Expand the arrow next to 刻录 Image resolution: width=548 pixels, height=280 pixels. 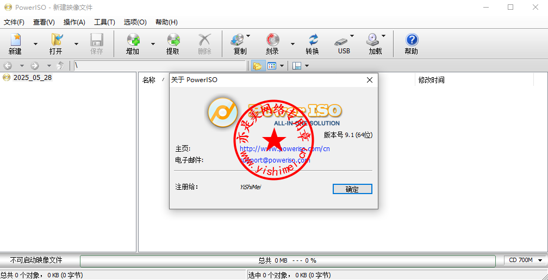pyautogui.click(x=292, y=43)
